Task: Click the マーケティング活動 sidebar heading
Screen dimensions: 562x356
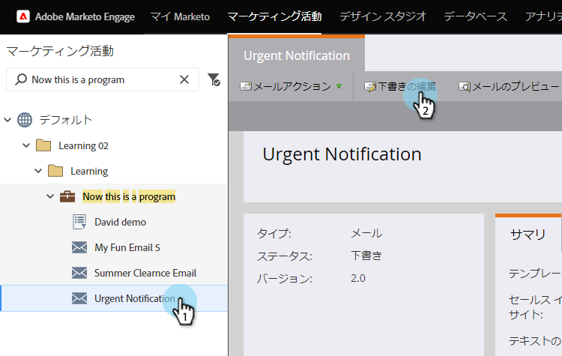Action: point(60,51)
